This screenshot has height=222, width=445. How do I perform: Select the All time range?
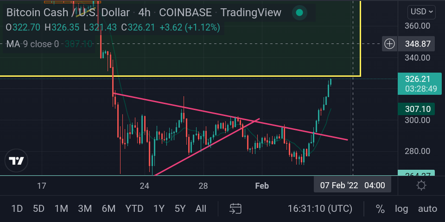tap(201, 209)
